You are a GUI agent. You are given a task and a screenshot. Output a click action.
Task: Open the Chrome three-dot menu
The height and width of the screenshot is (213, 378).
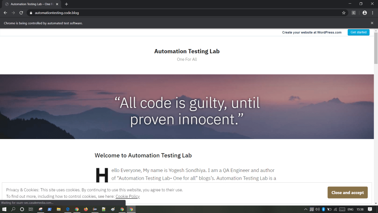(x=372, y=13)
